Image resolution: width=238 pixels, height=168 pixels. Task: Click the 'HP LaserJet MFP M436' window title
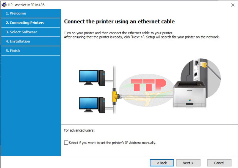pyautogui.click(x=26, y=5)
